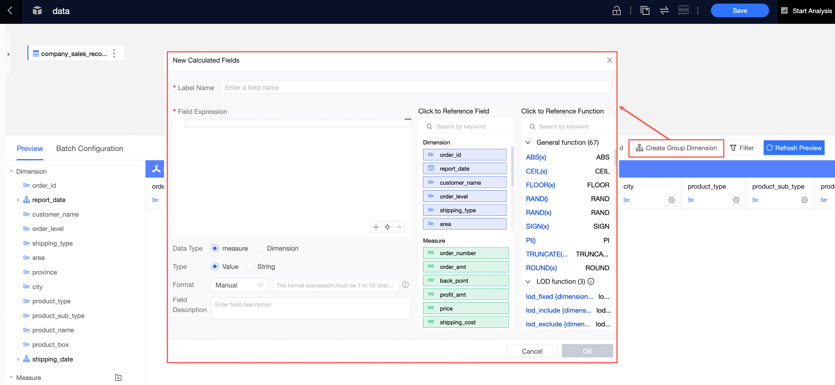The image size is (835, 385).
Task: Open settings gear for city column
Action: tap(672, 200)
